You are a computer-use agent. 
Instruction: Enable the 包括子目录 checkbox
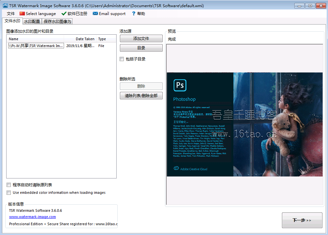[x=122, y=59]
